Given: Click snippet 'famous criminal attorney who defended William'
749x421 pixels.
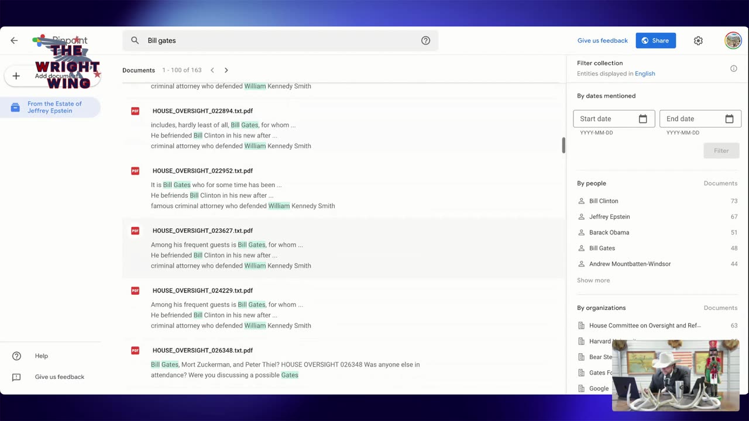Looking at the screenshot, I should point(243,206).
